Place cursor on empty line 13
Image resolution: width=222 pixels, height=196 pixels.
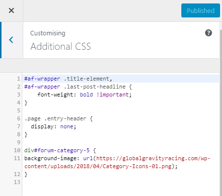120,182
